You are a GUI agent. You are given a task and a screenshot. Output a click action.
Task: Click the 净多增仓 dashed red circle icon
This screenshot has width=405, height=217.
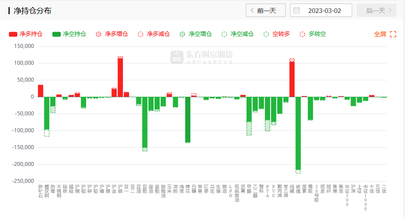[98, 34]
